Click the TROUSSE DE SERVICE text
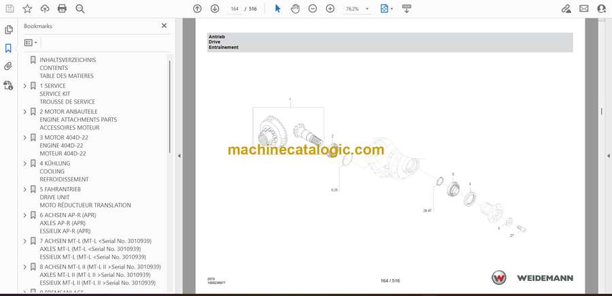 click(67, 101)
